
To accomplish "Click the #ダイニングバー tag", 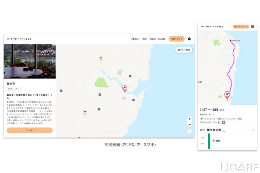I will [x=14, y=89].
